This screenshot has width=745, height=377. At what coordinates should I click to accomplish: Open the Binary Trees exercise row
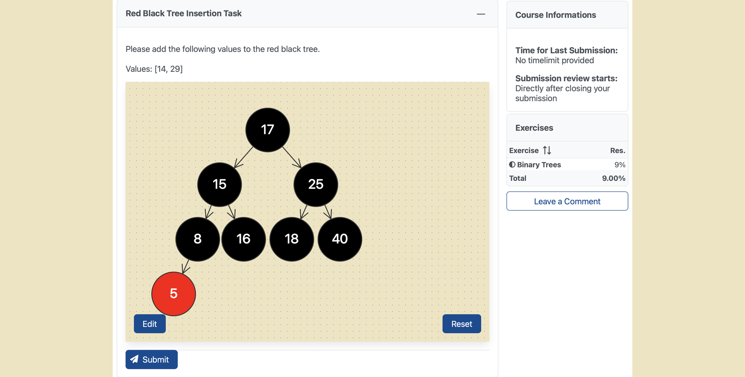567,164
